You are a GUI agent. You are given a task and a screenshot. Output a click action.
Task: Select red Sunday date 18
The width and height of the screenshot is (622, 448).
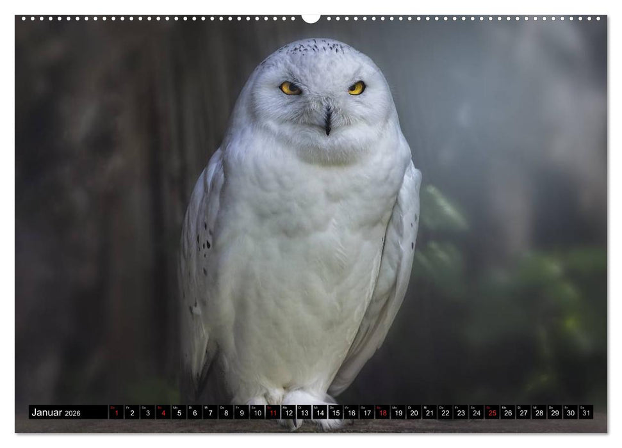pos(382,413)
